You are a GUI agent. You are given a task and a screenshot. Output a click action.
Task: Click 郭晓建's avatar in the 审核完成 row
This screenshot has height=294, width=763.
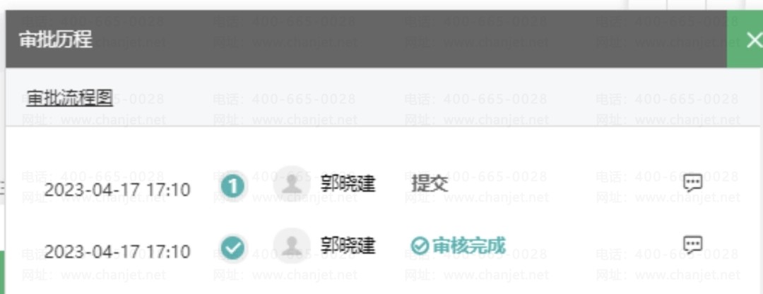pyautogui.click(x=292, y=246)
